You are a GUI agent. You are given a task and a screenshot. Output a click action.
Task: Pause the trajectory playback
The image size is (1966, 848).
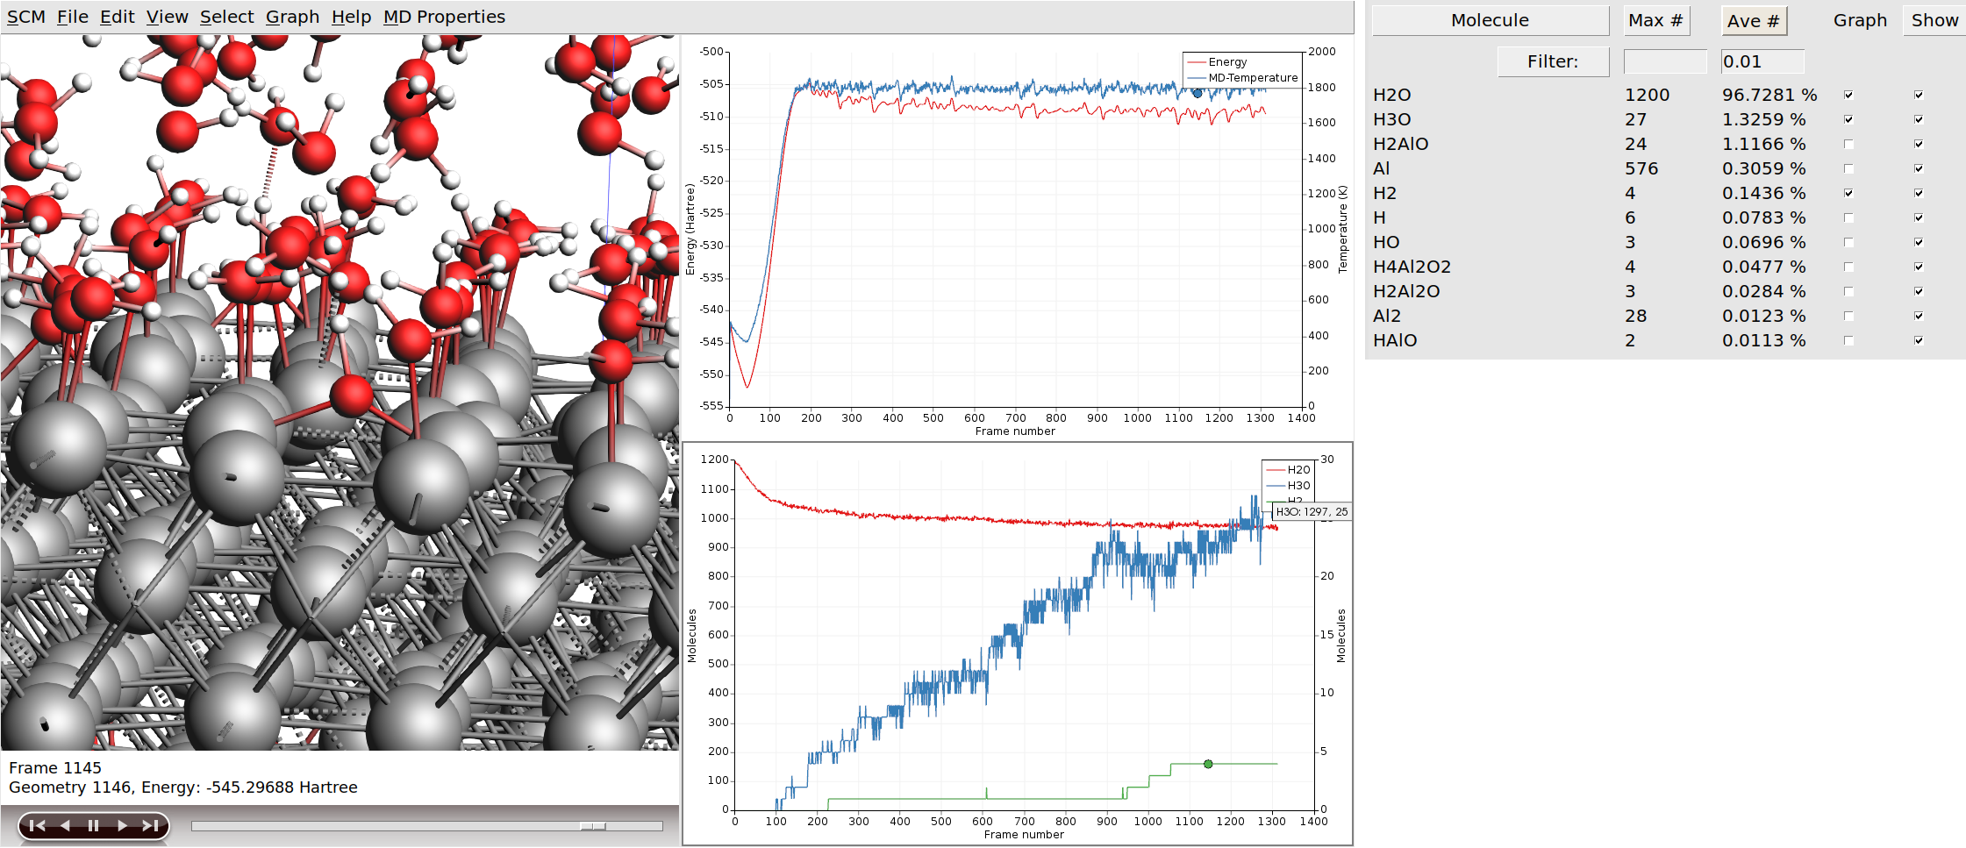point(93,825)
